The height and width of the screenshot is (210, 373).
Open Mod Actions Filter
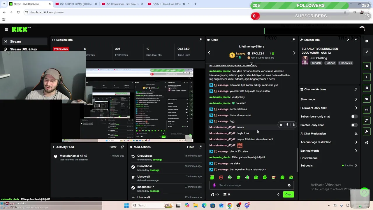(190, 147)
